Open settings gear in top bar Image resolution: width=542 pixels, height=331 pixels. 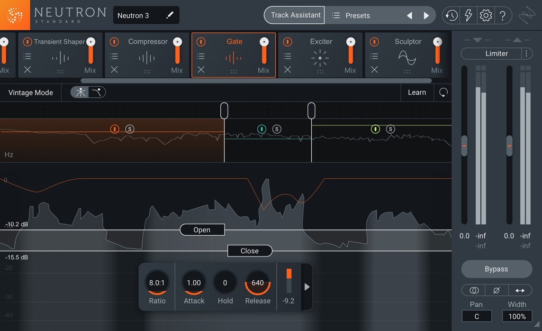pyautogui.click(x=485, y=15)
